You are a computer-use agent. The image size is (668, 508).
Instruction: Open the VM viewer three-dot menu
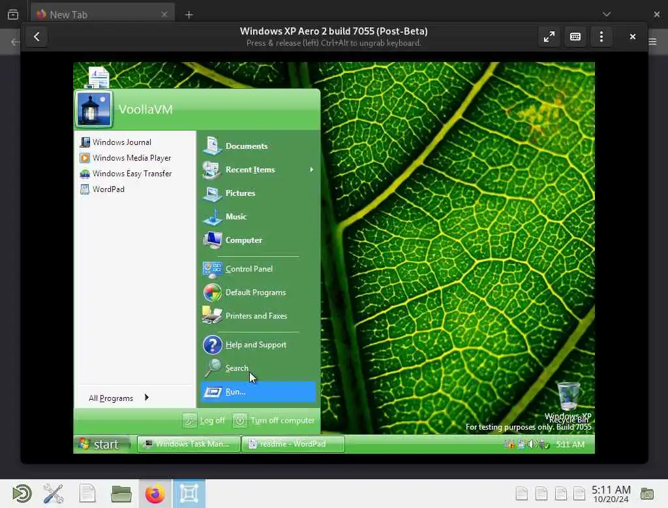point(601,37)
